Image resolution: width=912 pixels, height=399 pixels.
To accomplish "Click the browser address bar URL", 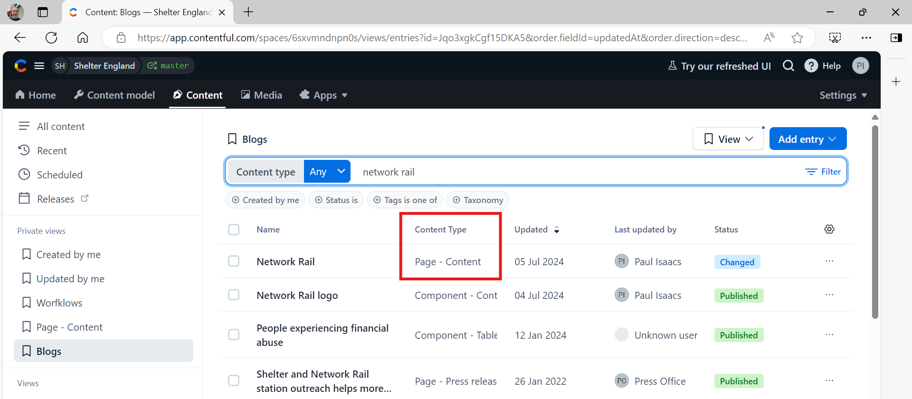I will pyautogui.click(x=442, y=37).
